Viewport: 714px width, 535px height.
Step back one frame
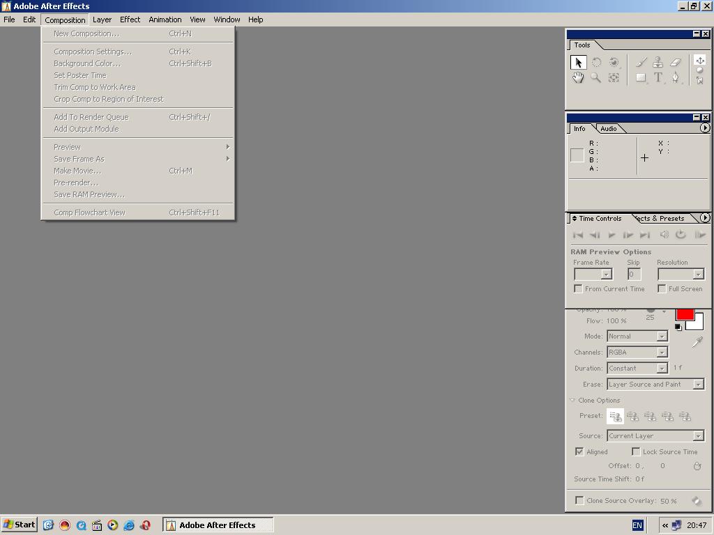[595, 235]
